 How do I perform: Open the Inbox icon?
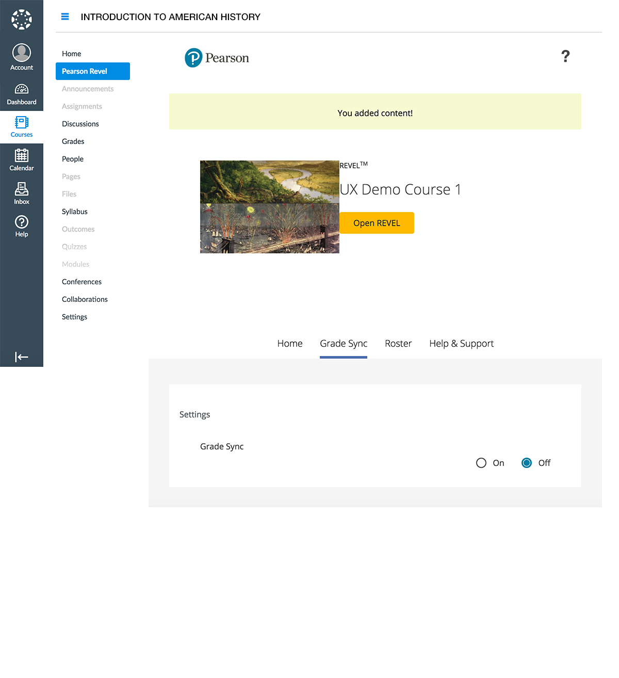coord(22,193)
